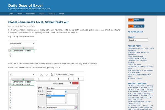The image size is (165, 110).
Task: Open the CONSULTING nav item
Action: pos(31,14)
